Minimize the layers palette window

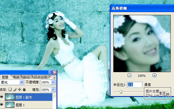(x=50, y=72)
